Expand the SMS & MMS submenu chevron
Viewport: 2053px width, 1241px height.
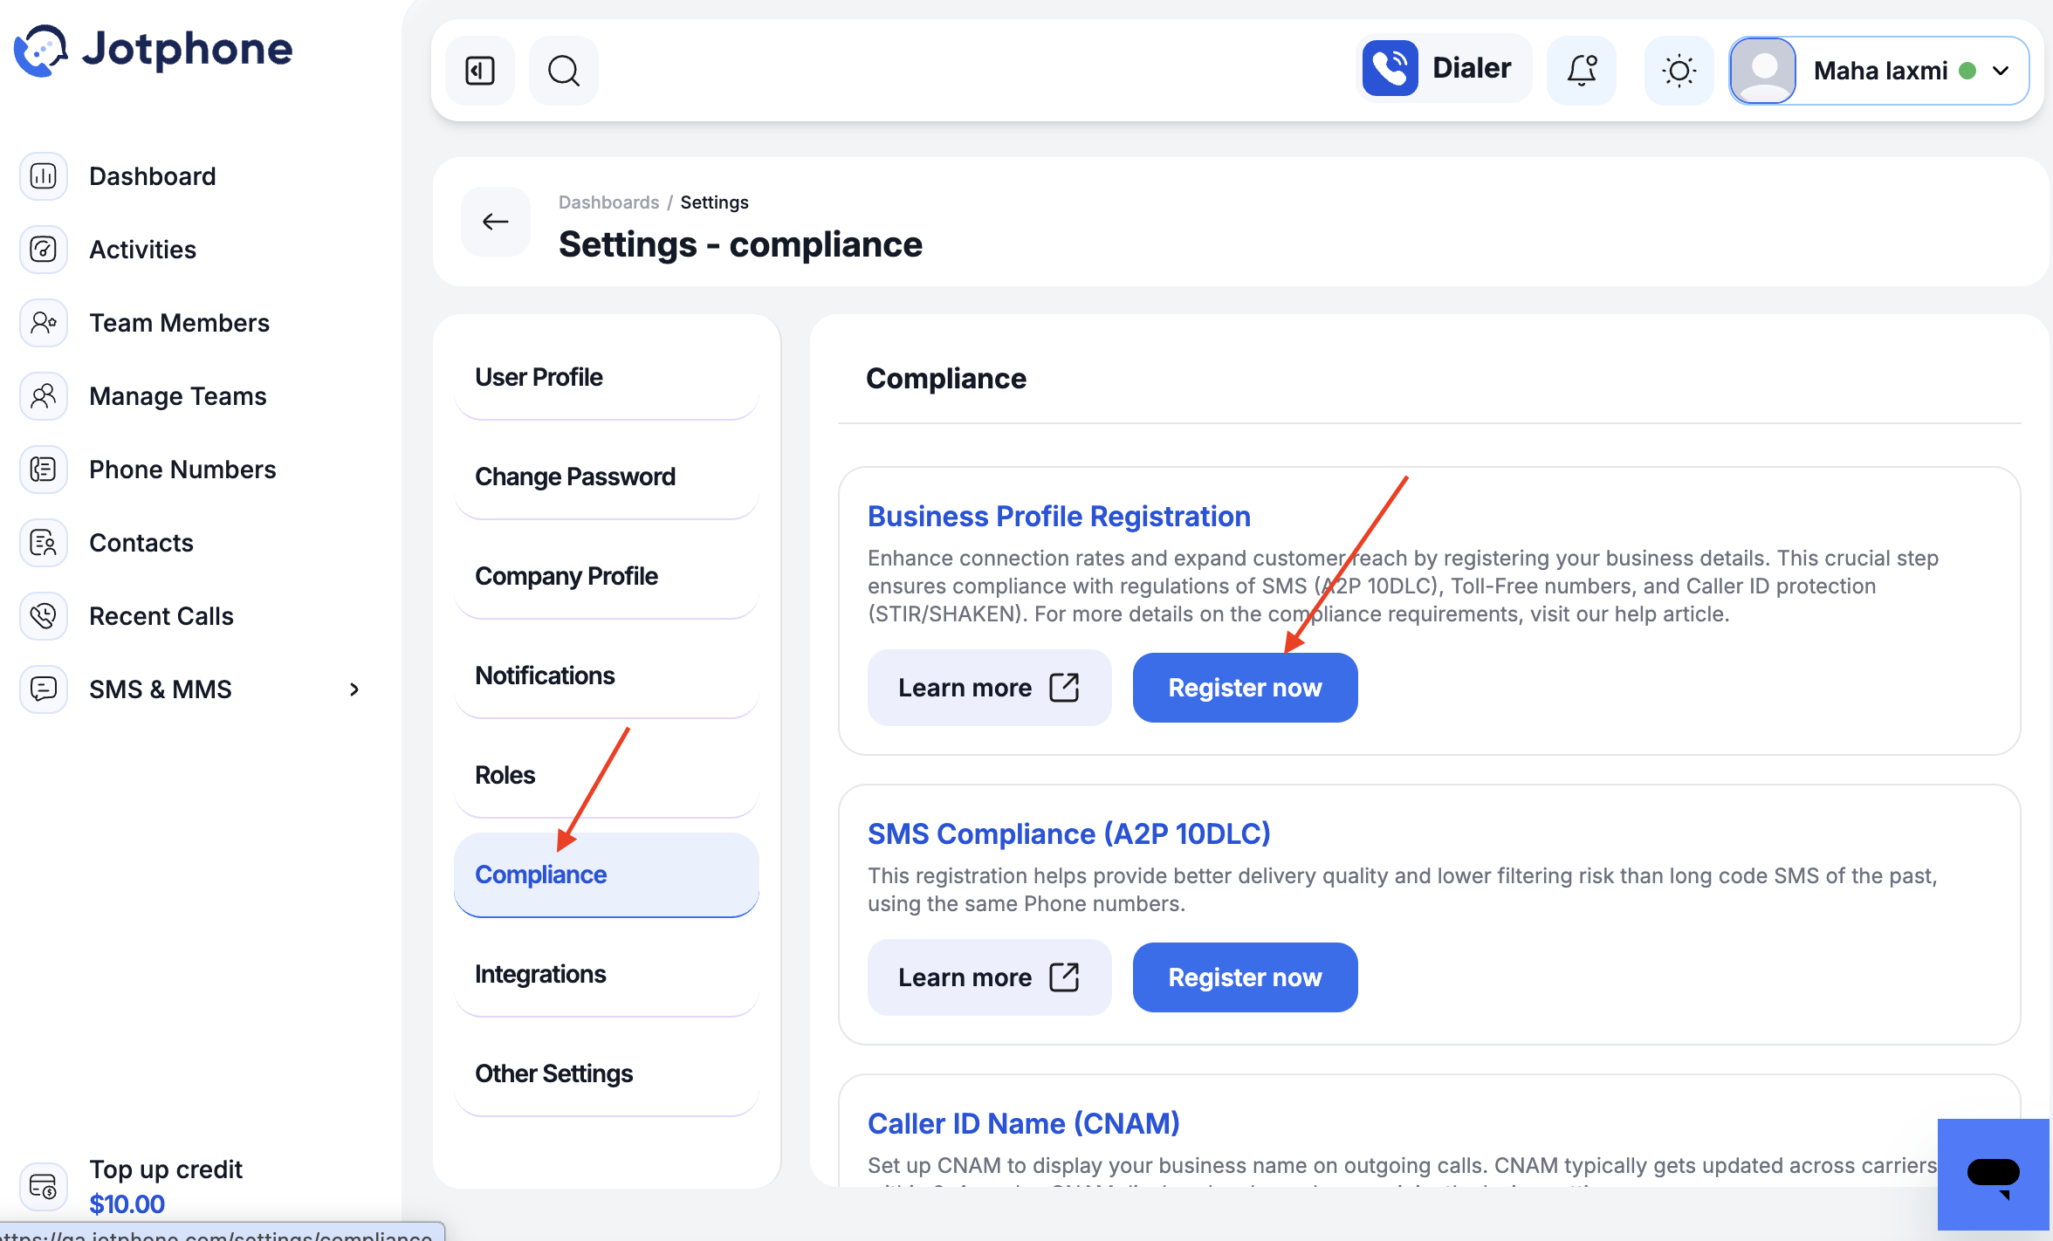pos(354,689)
